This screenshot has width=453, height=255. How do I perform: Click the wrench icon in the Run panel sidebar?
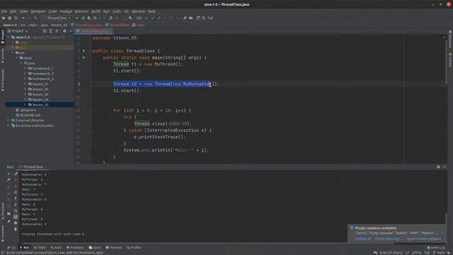[x=8, y=180]
